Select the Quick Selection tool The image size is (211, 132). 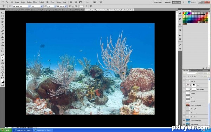[2, 22]
